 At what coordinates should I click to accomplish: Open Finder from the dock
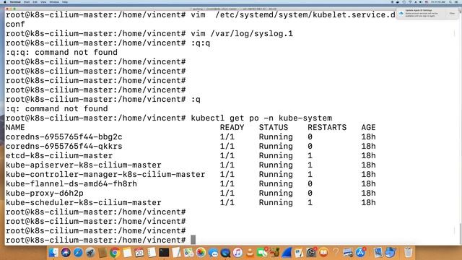[x=53, y=252]
